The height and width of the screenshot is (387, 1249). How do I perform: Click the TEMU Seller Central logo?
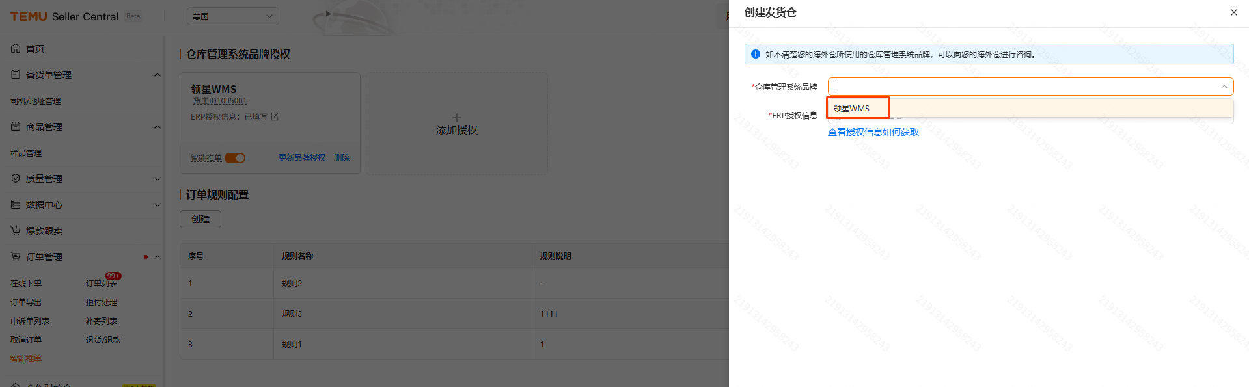click(x=64, y=16)
